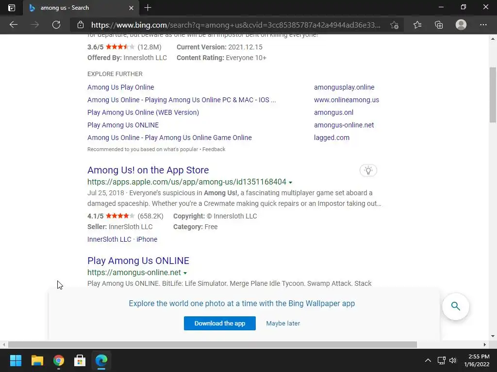Add this page to favorites star icon
497x372 pixels.
(394, 25)
